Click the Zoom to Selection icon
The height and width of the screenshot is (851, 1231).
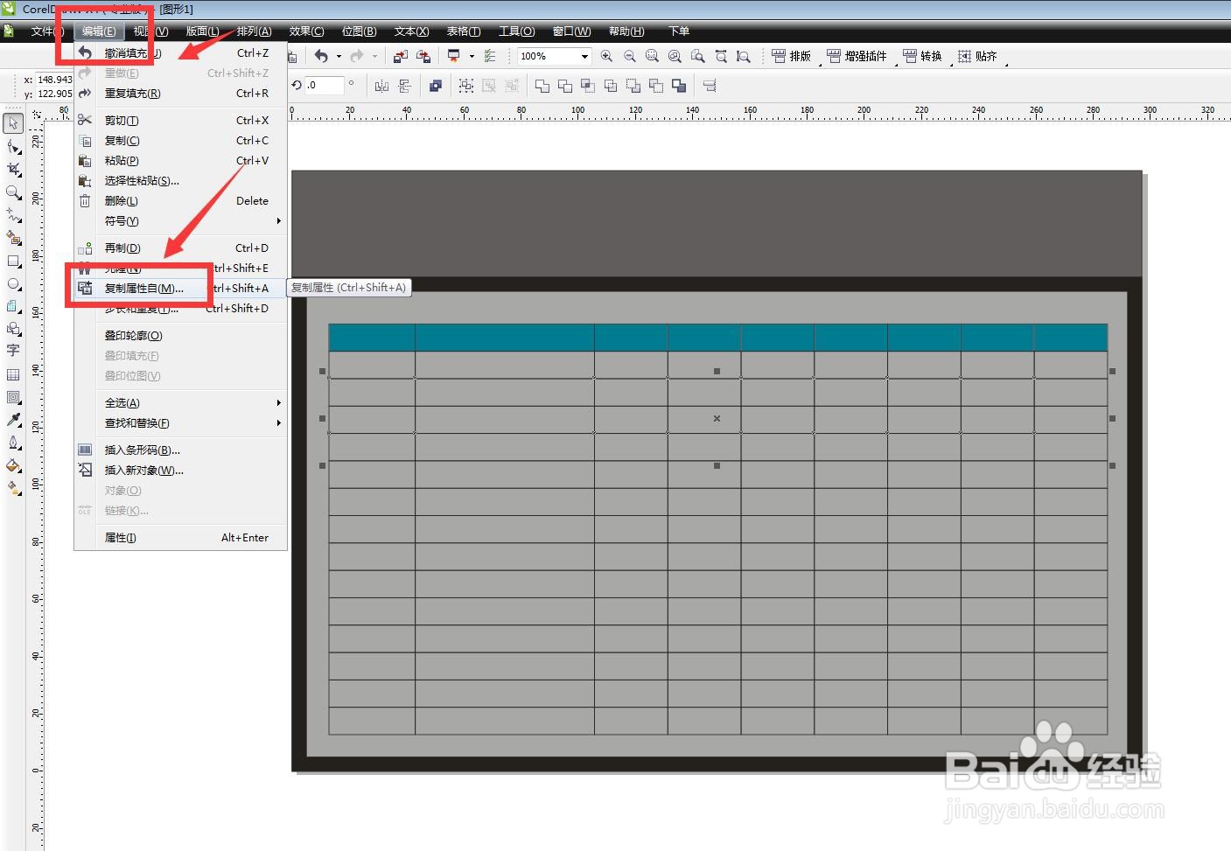pyautogui.click(x=652, y=56)
